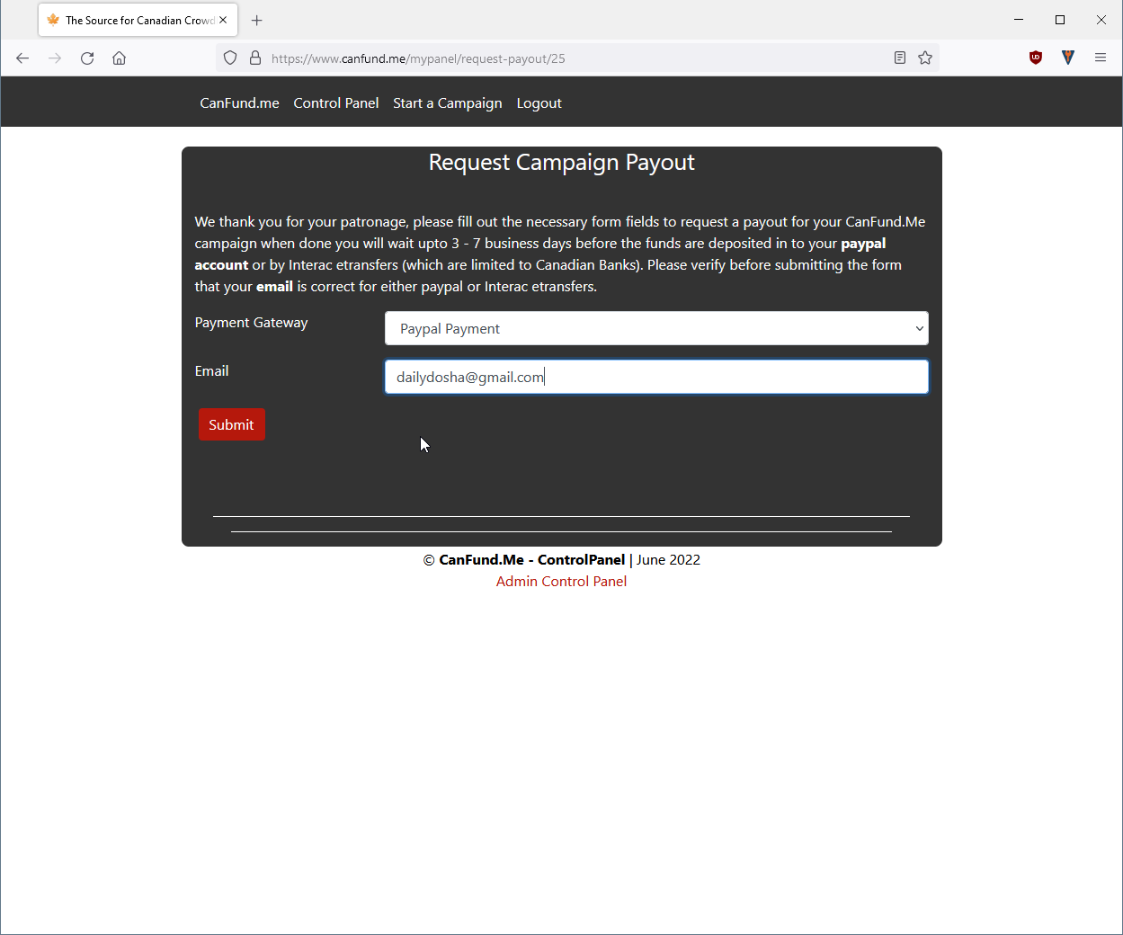The width and height of the screenshot is (1123, 935).
Task: Click the Request Campaign Payout heading
Action: 562,163
